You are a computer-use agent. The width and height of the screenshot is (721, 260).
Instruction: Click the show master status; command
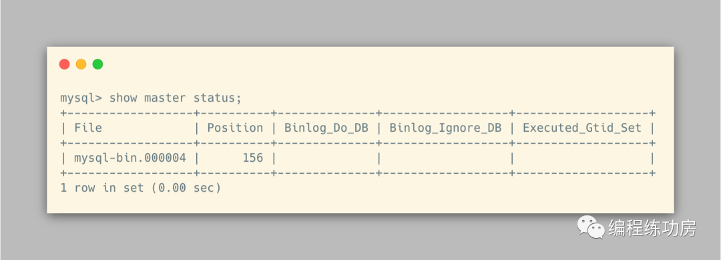pos(175,98)
